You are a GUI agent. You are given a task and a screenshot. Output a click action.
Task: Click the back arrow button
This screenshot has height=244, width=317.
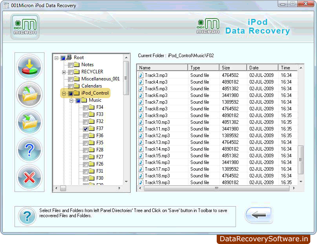tap(259, 215)
